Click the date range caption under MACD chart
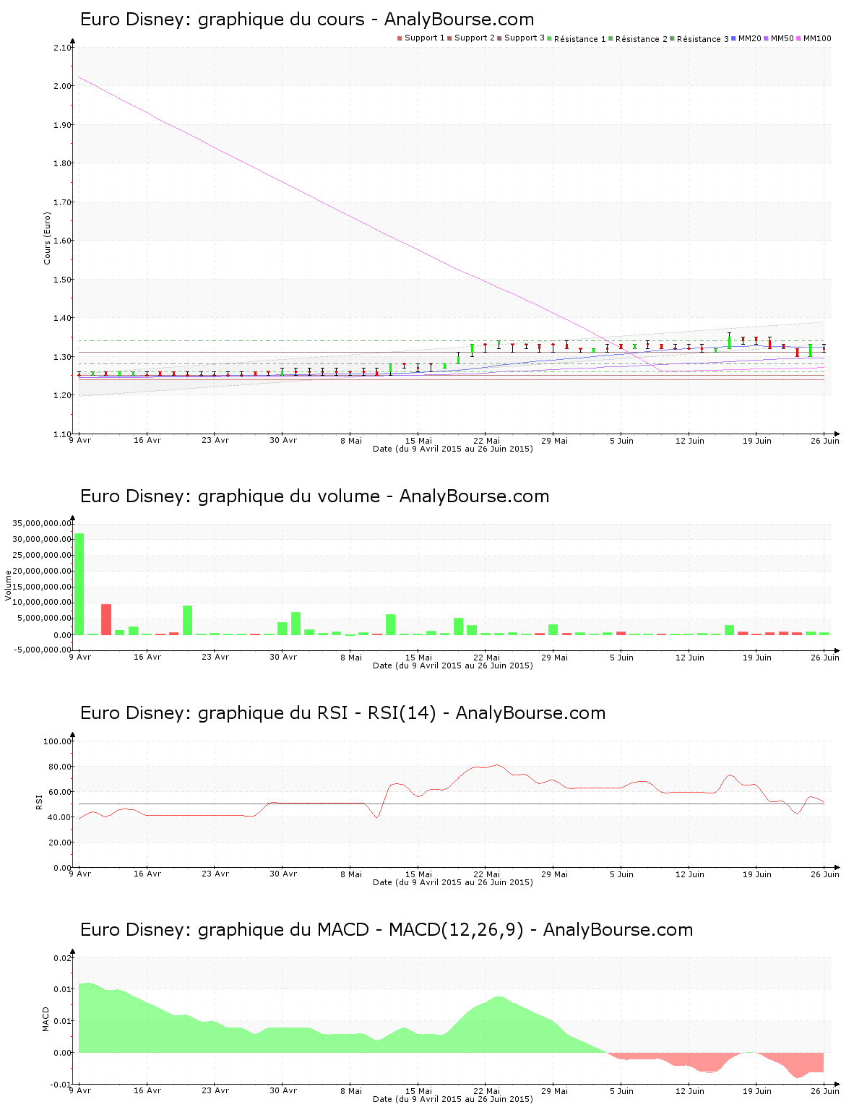This screenshot has width=867, height=1120. (453, 1099)
